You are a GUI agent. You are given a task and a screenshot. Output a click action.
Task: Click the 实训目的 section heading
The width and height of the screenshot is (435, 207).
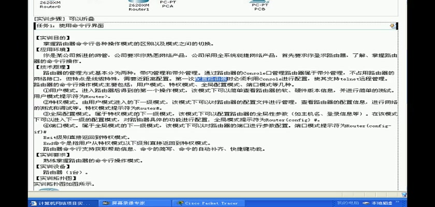50,37
